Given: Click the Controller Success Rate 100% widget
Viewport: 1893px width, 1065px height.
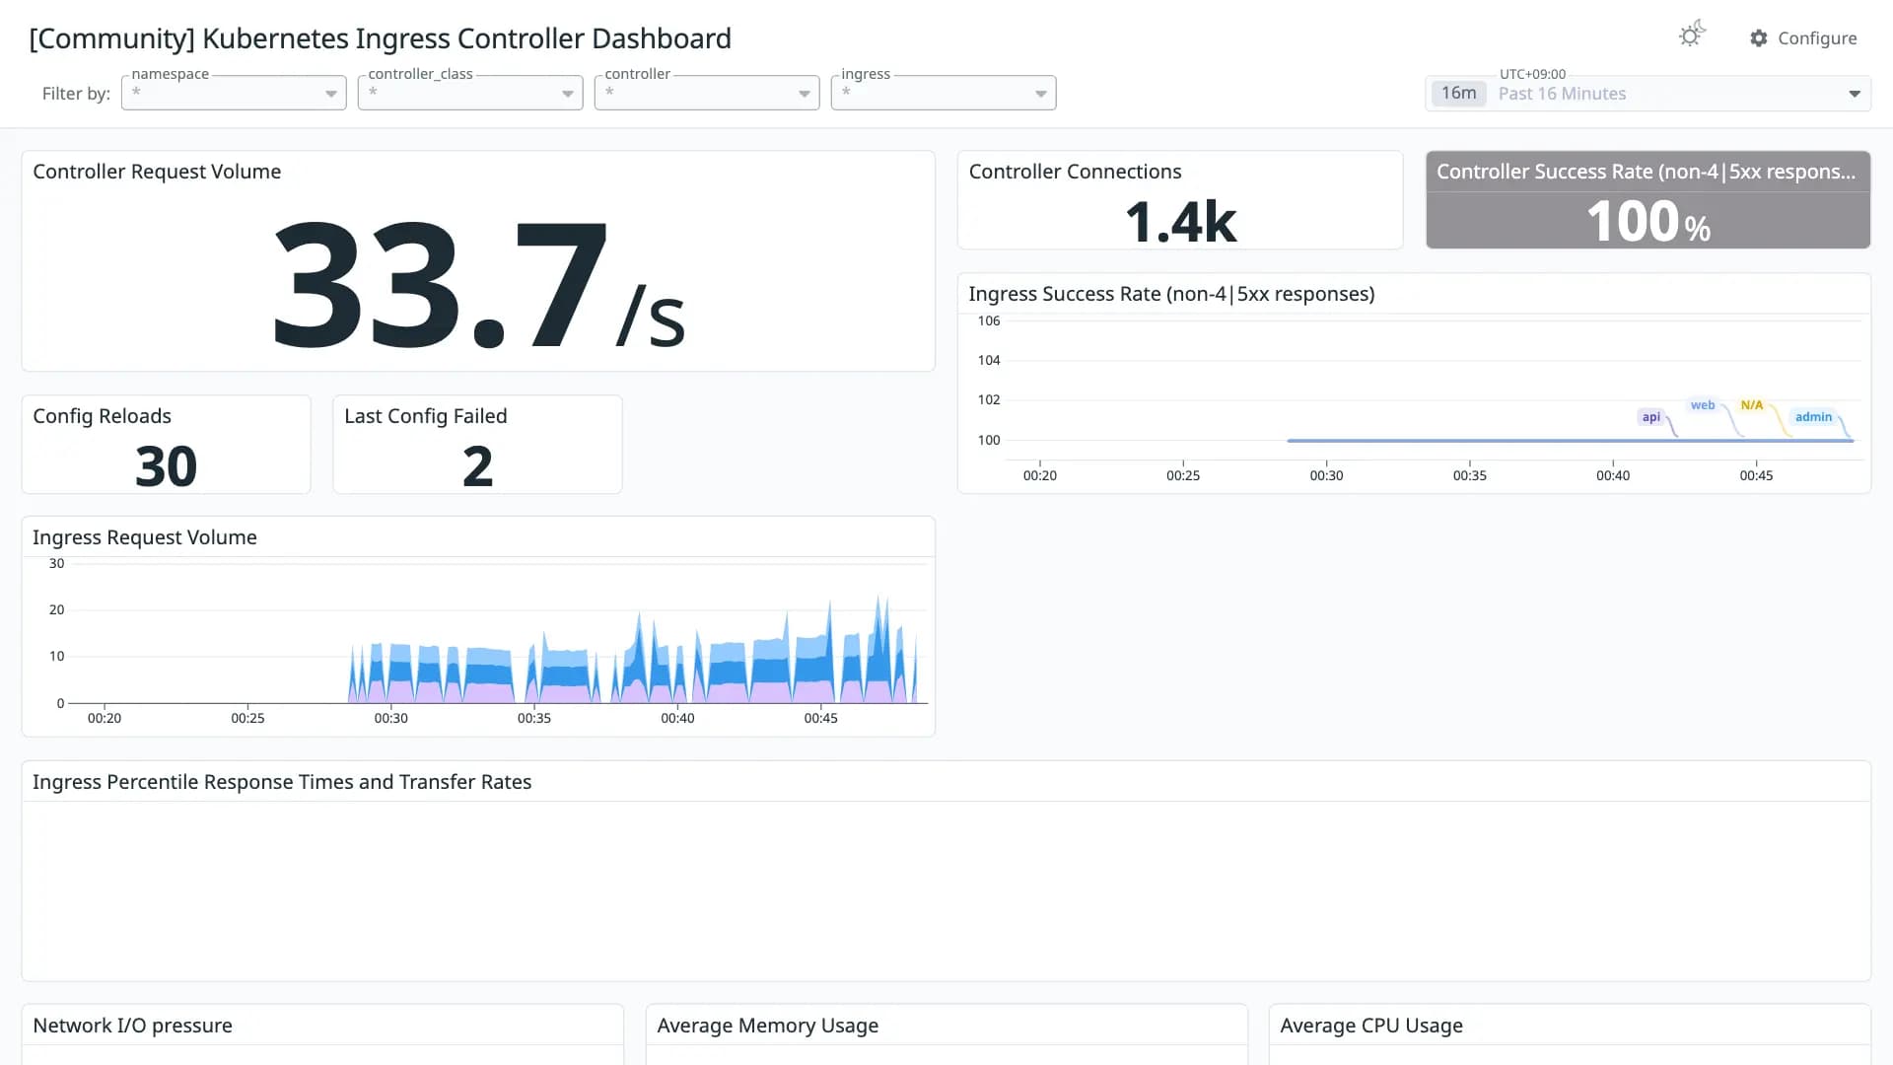Looking at the screenshot, I should coord(1648,200).
